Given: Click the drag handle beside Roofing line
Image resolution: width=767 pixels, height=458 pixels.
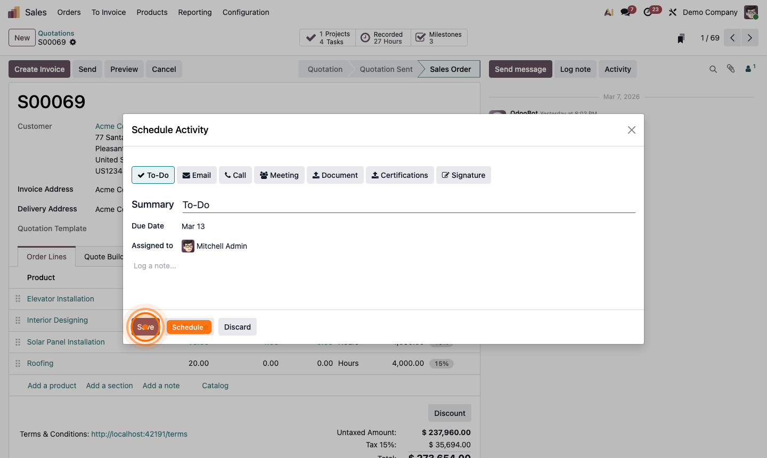Looking at the screenshot, I should [x=18, y=363].
